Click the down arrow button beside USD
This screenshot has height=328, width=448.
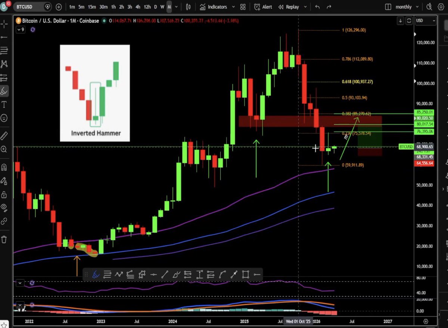[x=401, y=21]
